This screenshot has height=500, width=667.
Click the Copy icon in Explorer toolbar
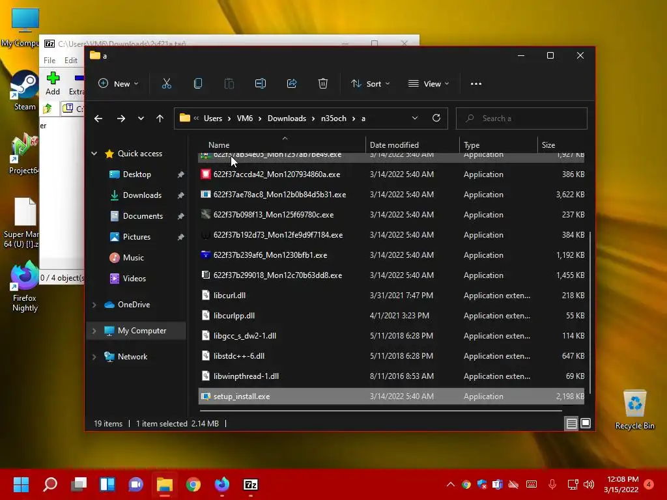[198, 84]
